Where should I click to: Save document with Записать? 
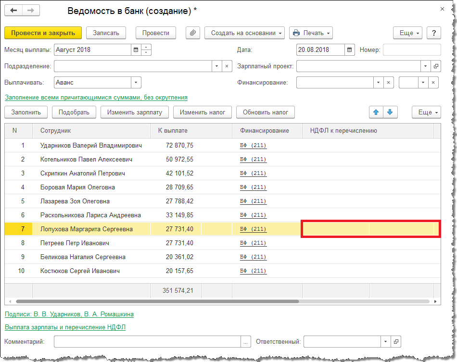click(x=106, y=33)
